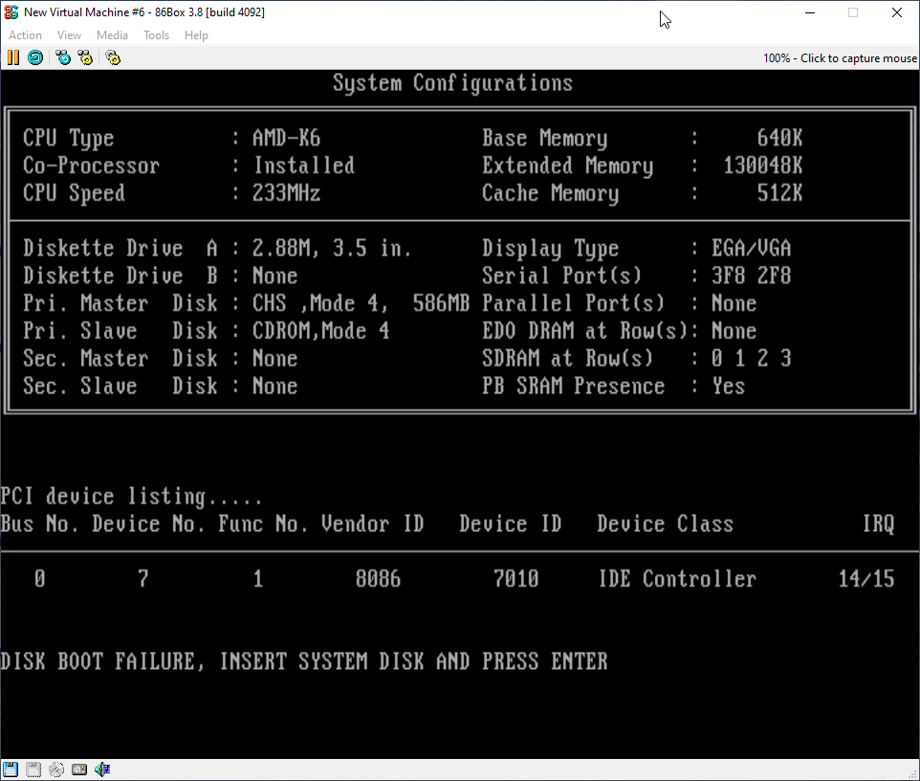Click the CD-ROM drive status bar icon
920x781 pixels.
[56, 769]
